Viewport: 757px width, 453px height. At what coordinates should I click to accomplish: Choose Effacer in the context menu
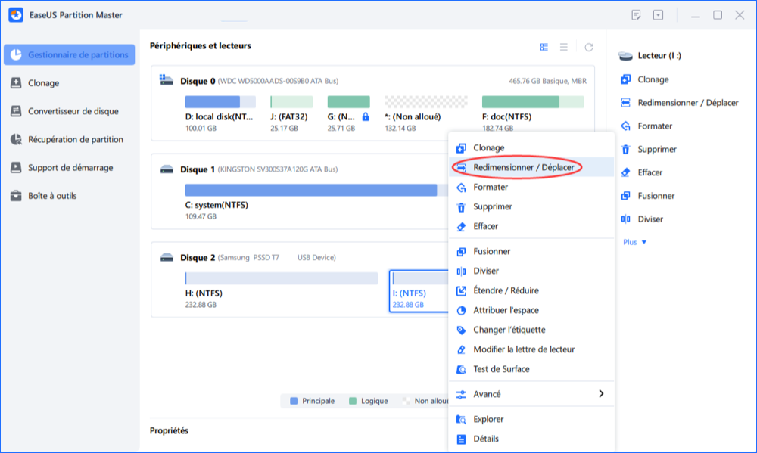click(x=531, y=226)
